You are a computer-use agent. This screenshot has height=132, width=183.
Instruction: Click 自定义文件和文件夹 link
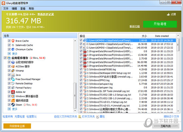coord(66,116)
